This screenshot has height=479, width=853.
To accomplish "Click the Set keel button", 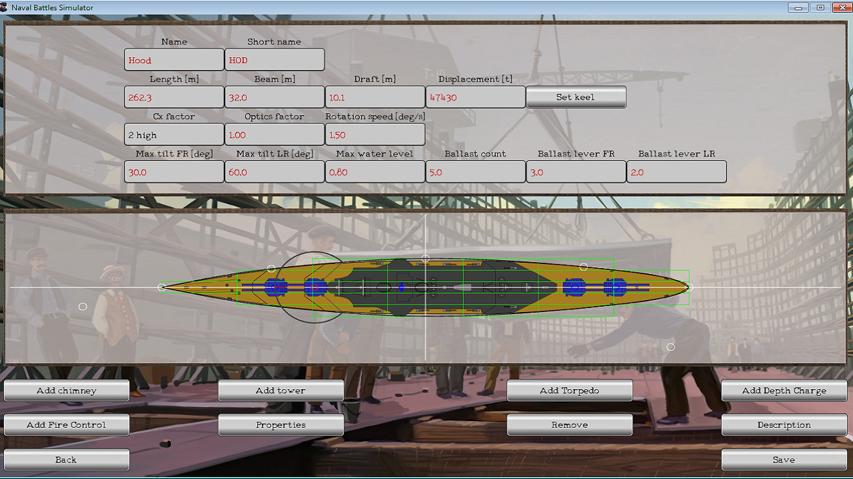I will pyautogui.click(x=576, y=97).
